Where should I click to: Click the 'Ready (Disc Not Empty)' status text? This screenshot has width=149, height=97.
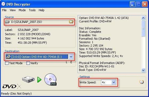(16, 94)
